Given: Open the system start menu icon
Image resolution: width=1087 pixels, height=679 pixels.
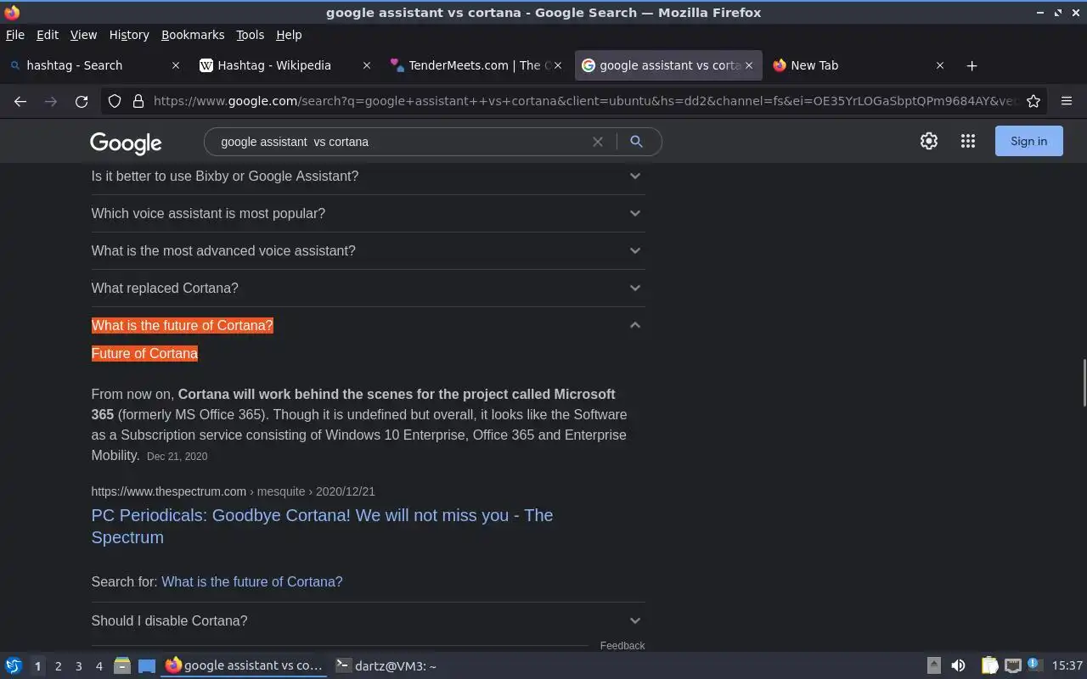Looking at the screenshot, I should [13, 666].
